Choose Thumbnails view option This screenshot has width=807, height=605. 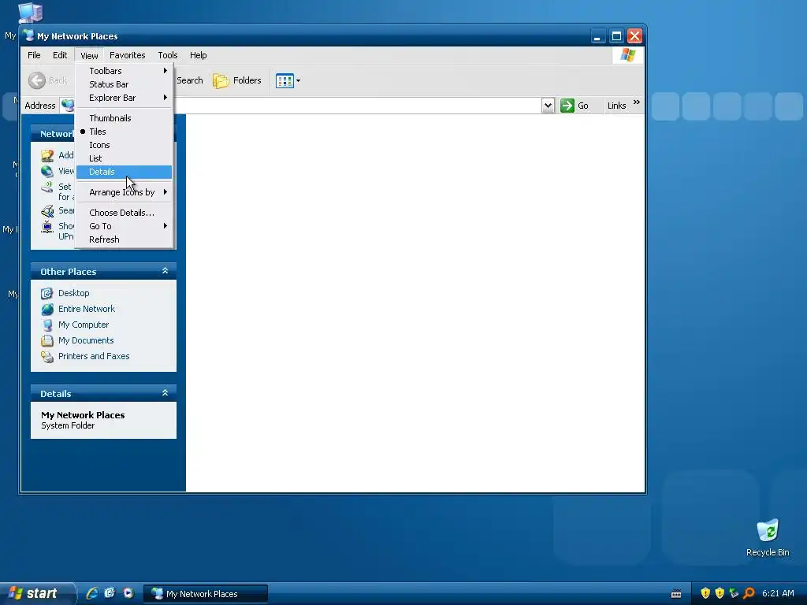(x=124, y=118)
